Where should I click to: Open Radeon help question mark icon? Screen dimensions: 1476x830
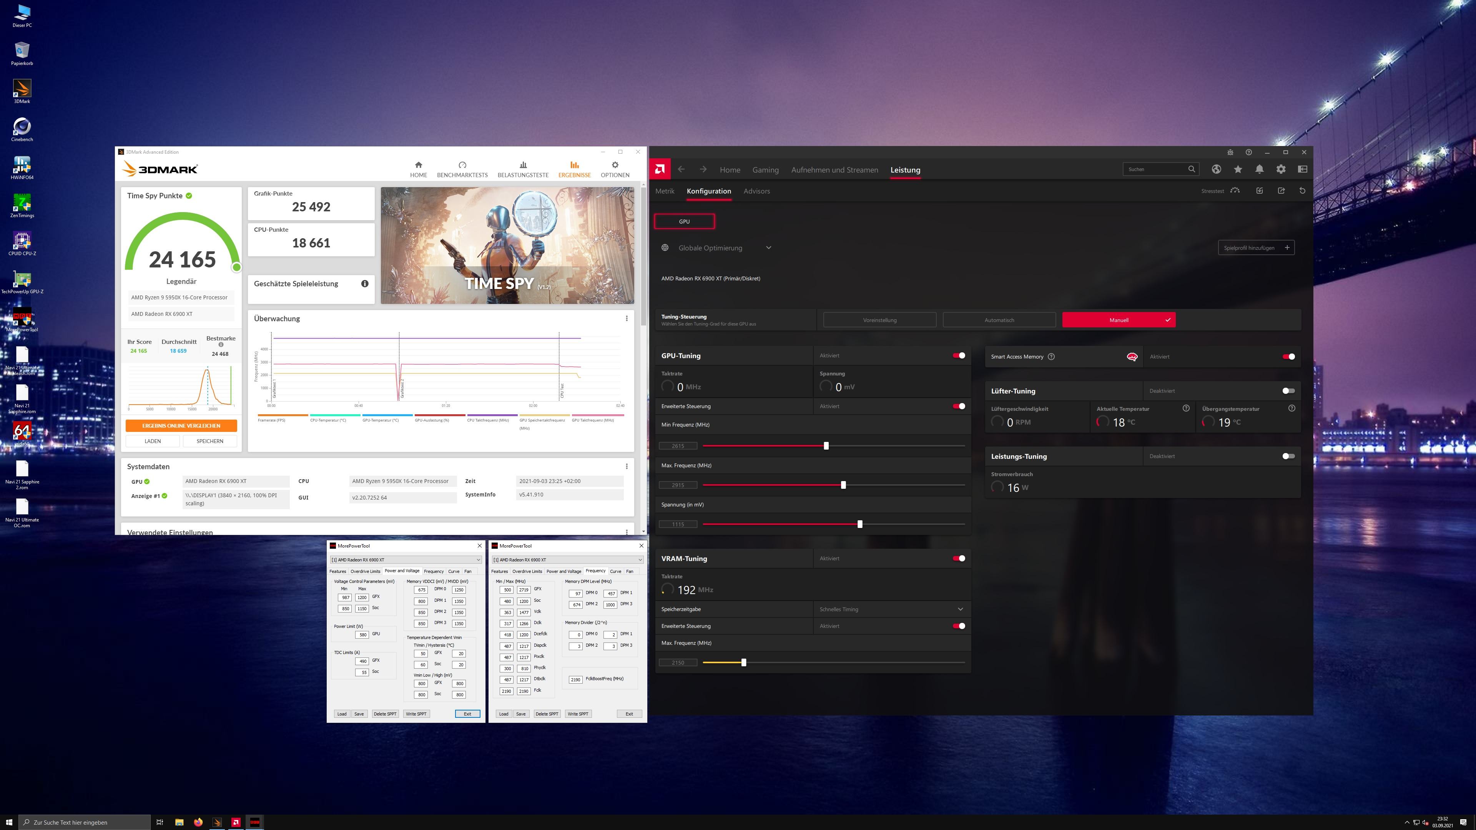point(1248,153)
